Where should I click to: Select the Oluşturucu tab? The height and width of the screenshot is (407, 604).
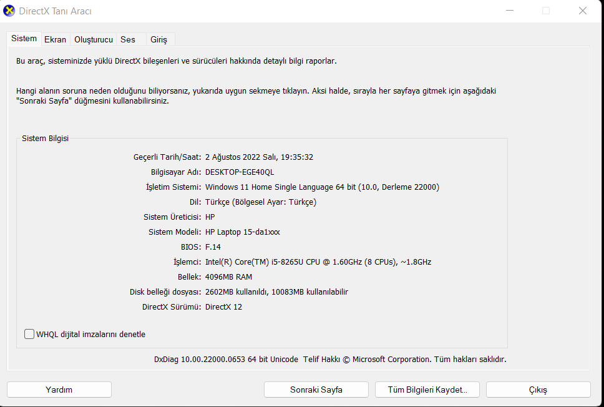pyautogui.click(x=94, y=40)
